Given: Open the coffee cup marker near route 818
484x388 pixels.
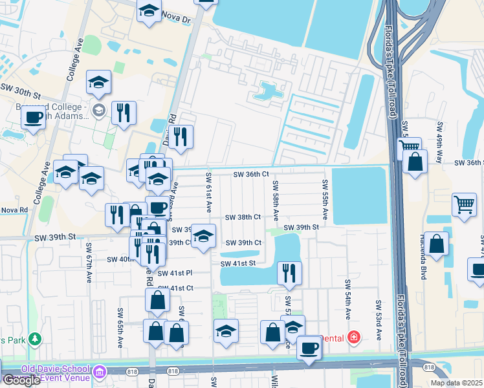Looking at the screenshot, I should pyautogui.click(x=309, y=350).
